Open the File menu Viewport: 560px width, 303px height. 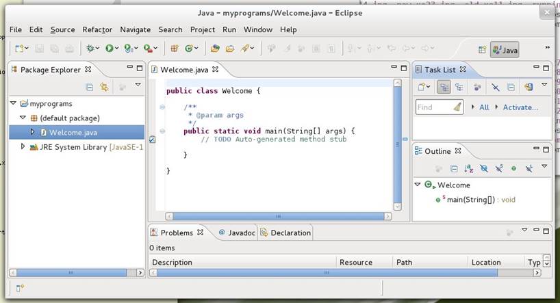(15, 29)
